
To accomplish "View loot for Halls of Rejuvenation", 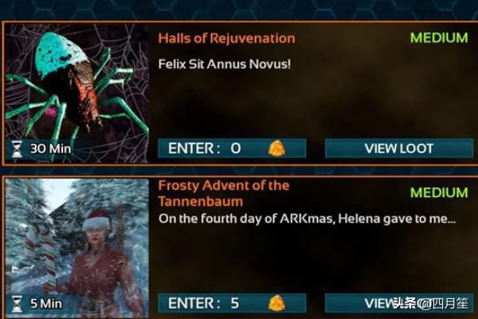I will pos(399,148).
